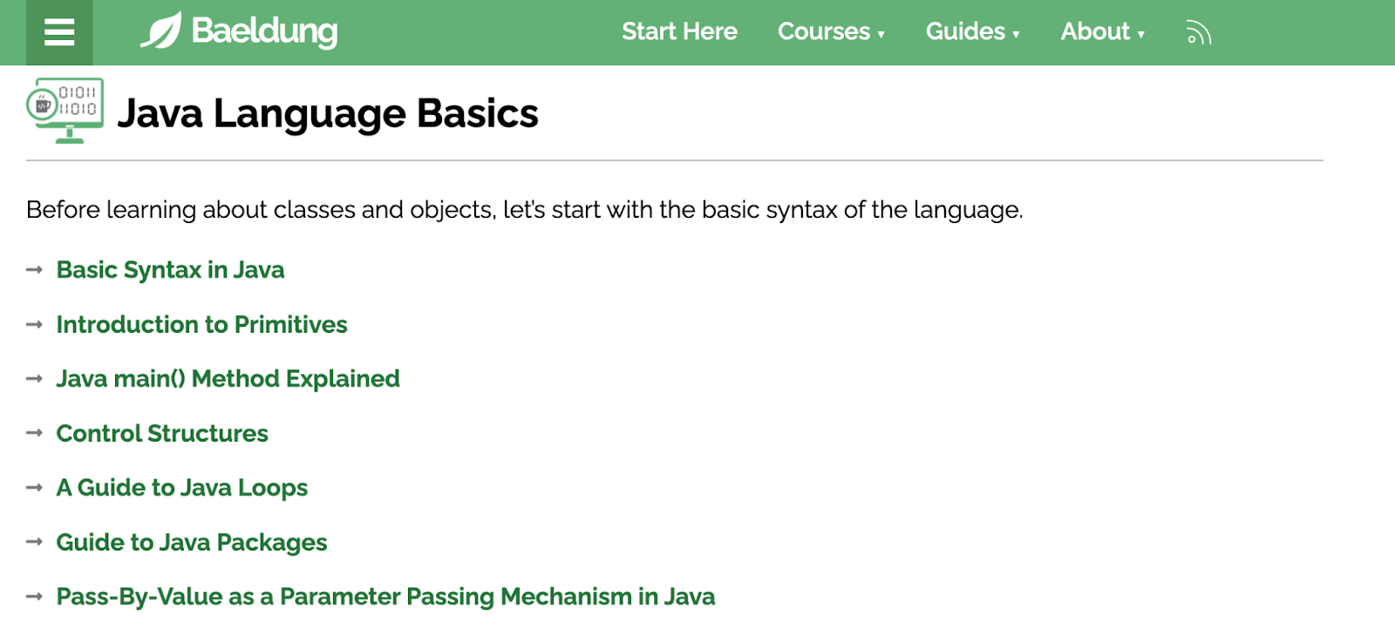Go to Start Here page
The width and height of the screenshot is (1395, 635).
[x=679, y=31]
